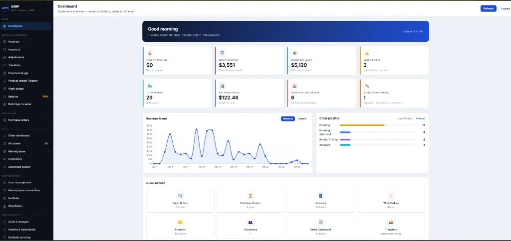Click the Stock Alerts warning icon
The image size is (511, 241).
pyautogui.click(x=367, y=53)
